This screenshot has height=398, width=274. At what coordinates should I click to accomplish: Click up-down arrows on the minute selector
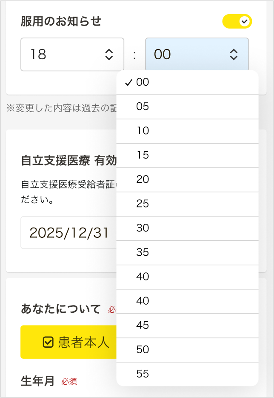234,55
